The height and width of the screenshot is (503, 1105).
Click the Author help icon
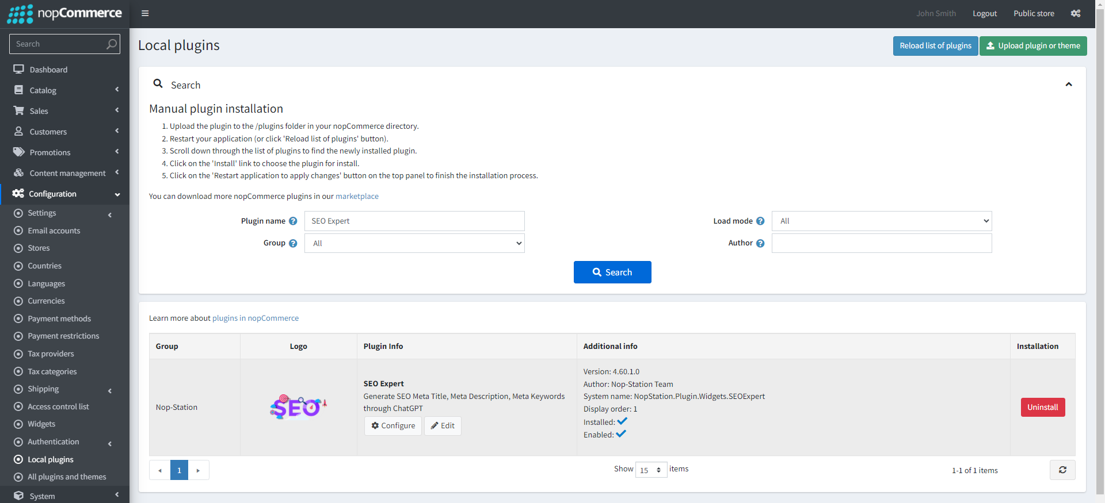click(760, 243)
